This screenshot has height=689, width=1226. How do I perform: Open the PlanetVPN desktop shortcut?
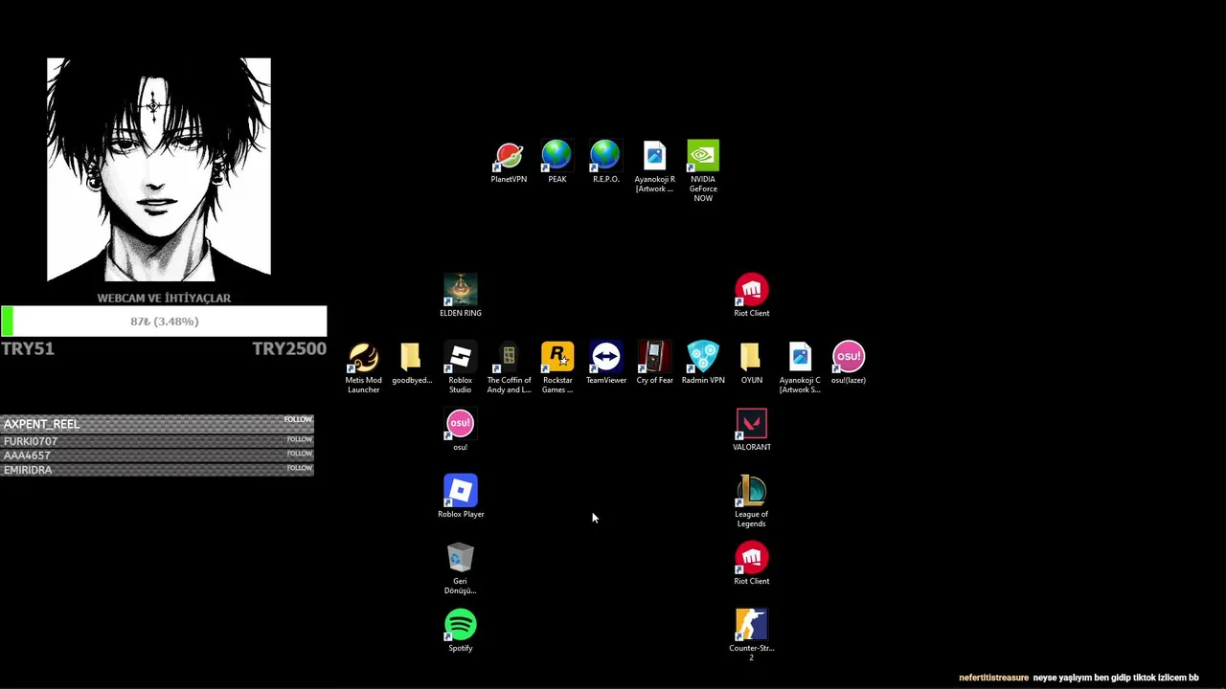[x=509, y=162]
